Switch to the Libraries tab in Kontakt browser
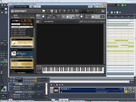Image resolution: width=136 pixels, height=102 pixels. click(x=16, y=15)
